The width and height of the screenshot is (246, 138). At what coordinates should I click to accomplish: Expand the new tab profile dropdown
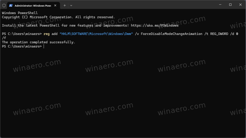[71, 5]
